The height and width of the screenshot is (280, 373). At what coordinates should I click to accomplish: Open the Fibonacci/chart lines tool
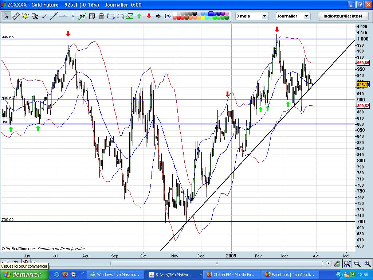click(x=82, y=16)
